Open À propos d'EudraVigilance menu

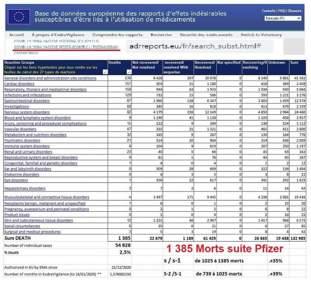(58, 35)
